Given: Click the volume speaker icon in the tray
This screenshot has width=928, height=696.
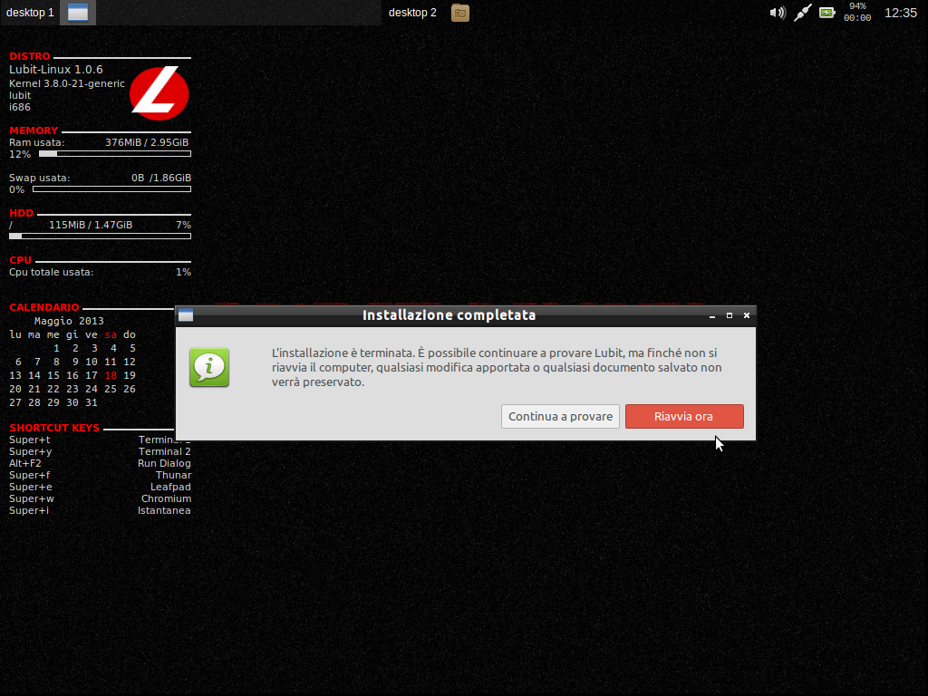Looking at the screenshot, I should (778, 13).
